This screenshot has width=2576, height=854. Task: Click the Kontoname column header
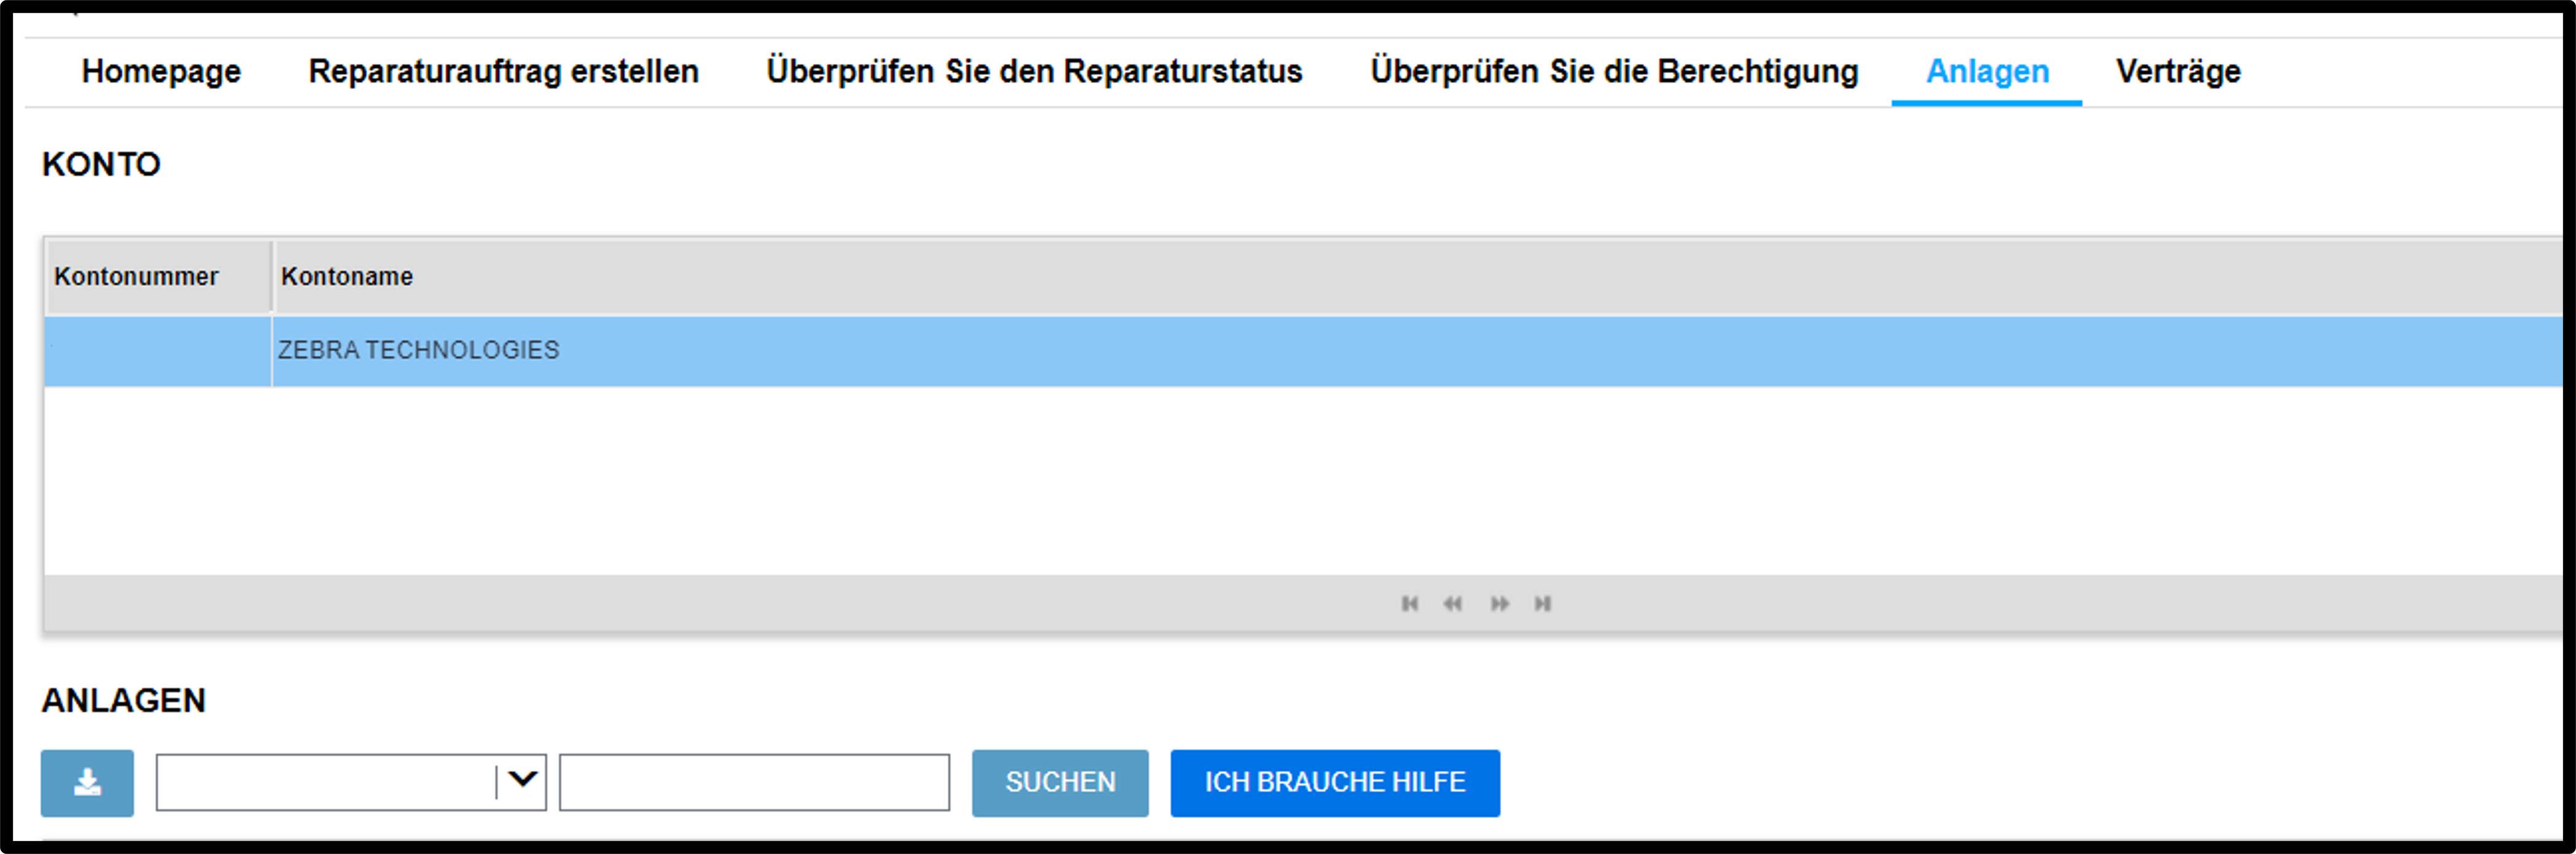click(x=1419, y=276)
